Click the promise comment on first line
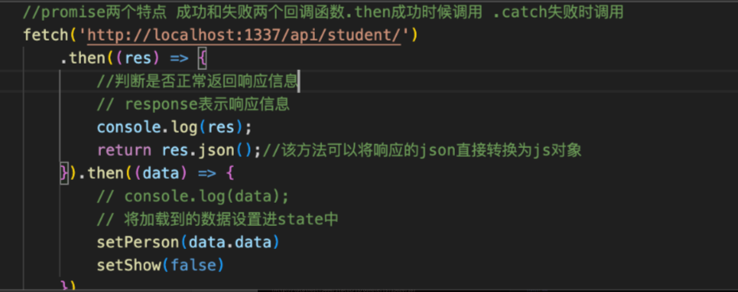 [323, 13]
